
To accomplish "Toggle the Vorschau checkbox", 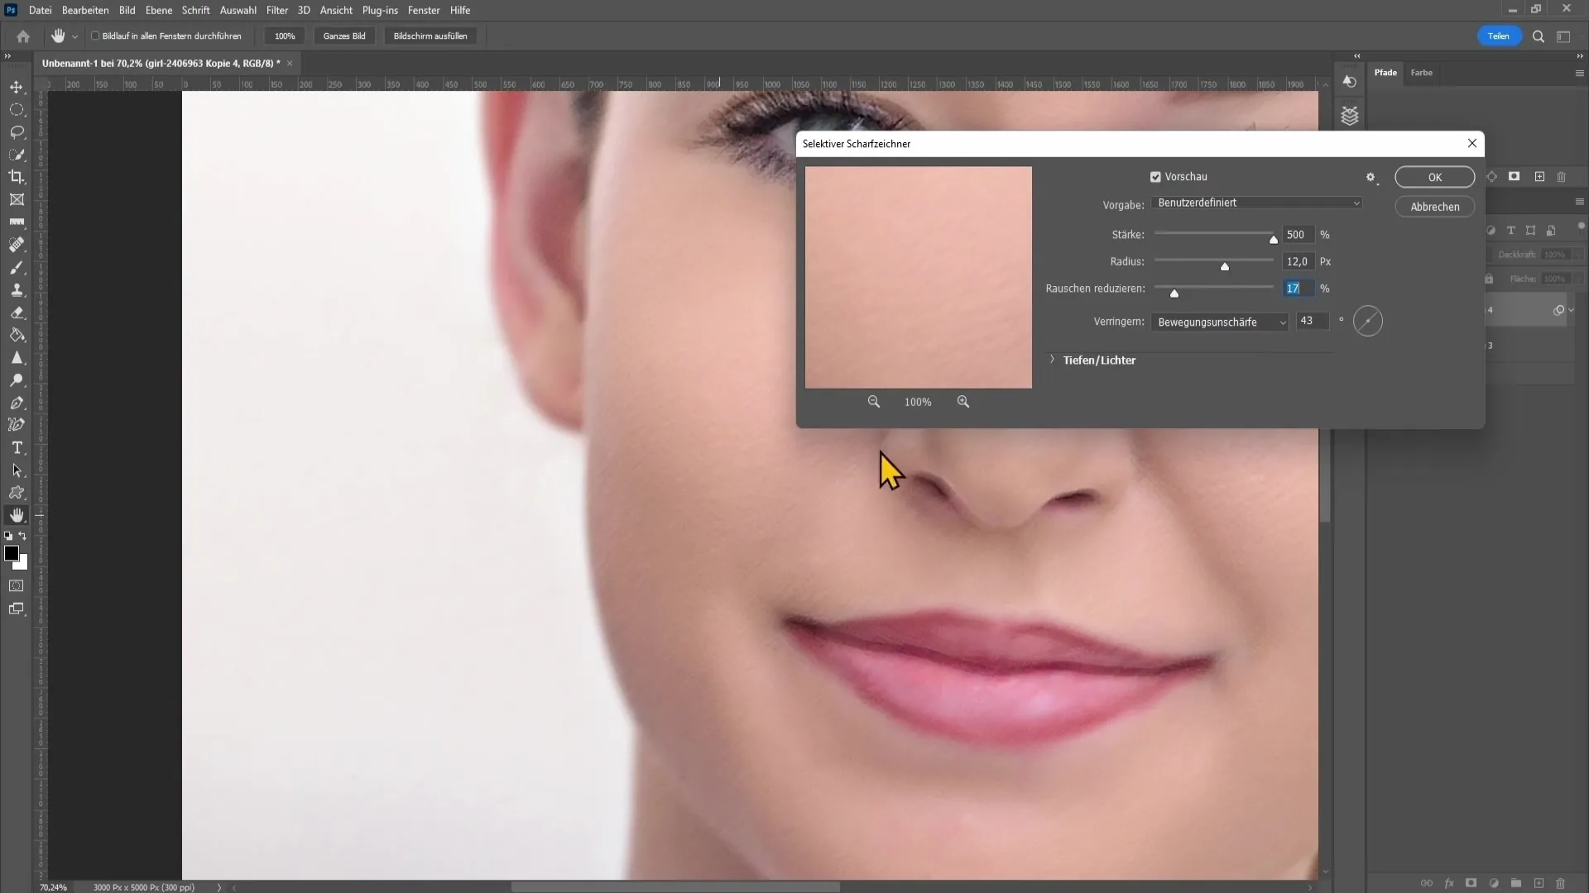I will pyautogui.click(x=1155, y=177).
